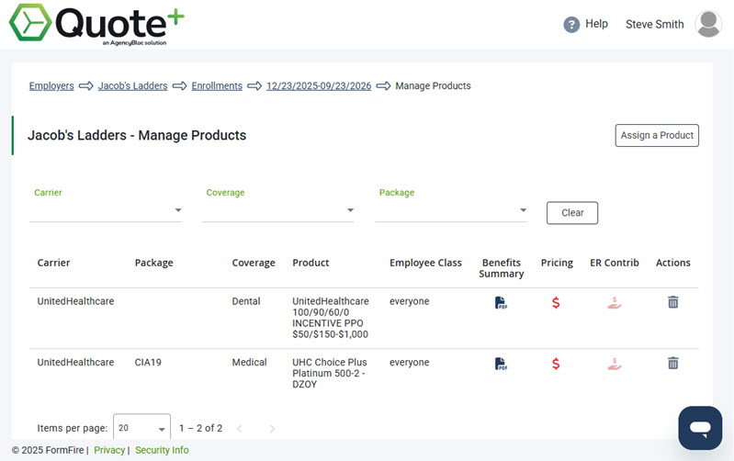The height and width of the screenshot is (461, 734).
Task: Click the Actions column header
Action: tap(672, 263)
